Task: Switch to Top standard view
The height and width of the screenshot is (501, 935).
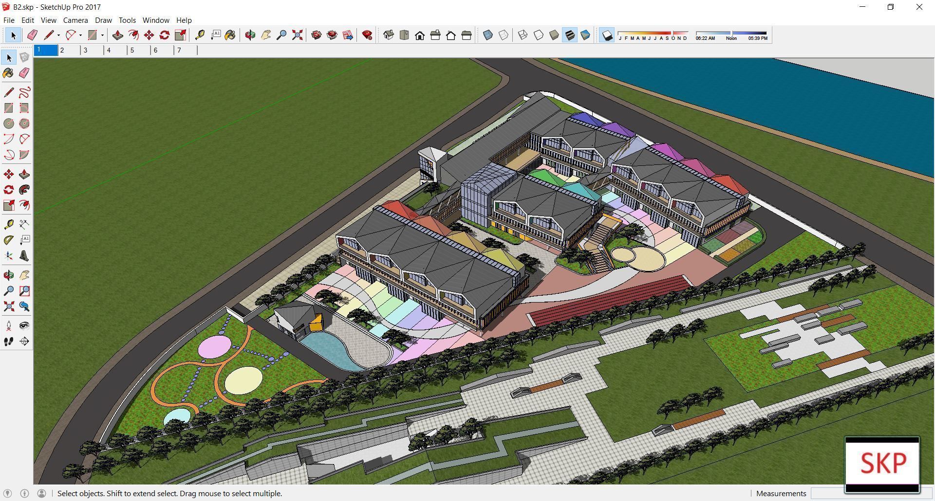Action: pyautogui.click(x=404, y=35)
